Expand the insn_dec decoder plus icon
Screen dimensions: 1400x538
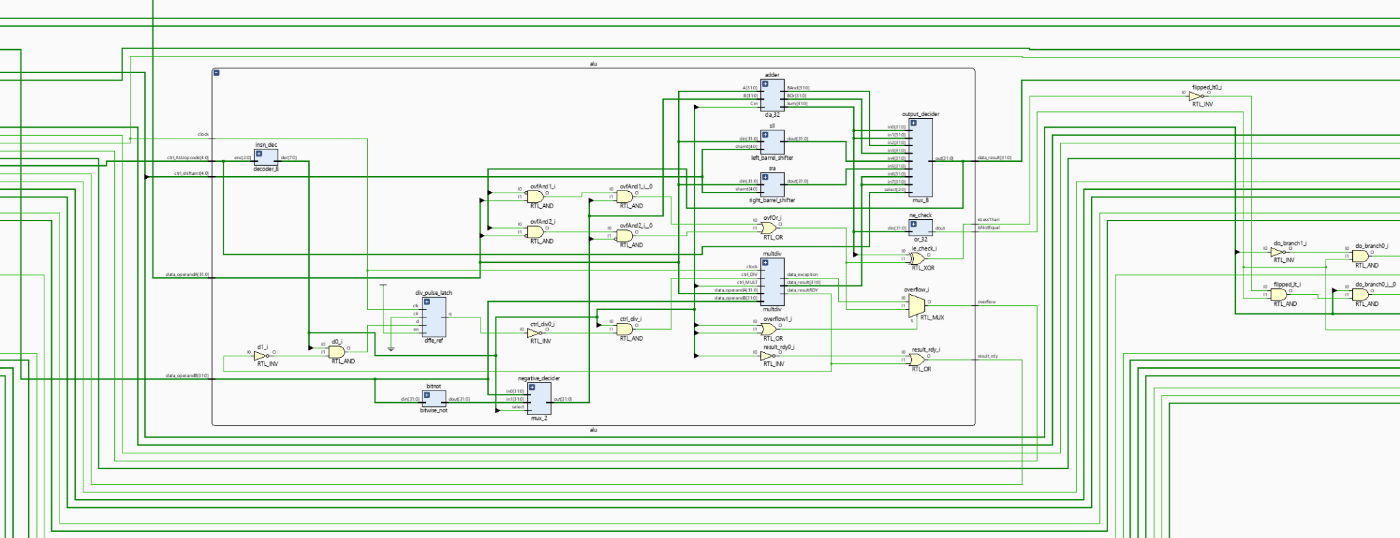[258, 154]
